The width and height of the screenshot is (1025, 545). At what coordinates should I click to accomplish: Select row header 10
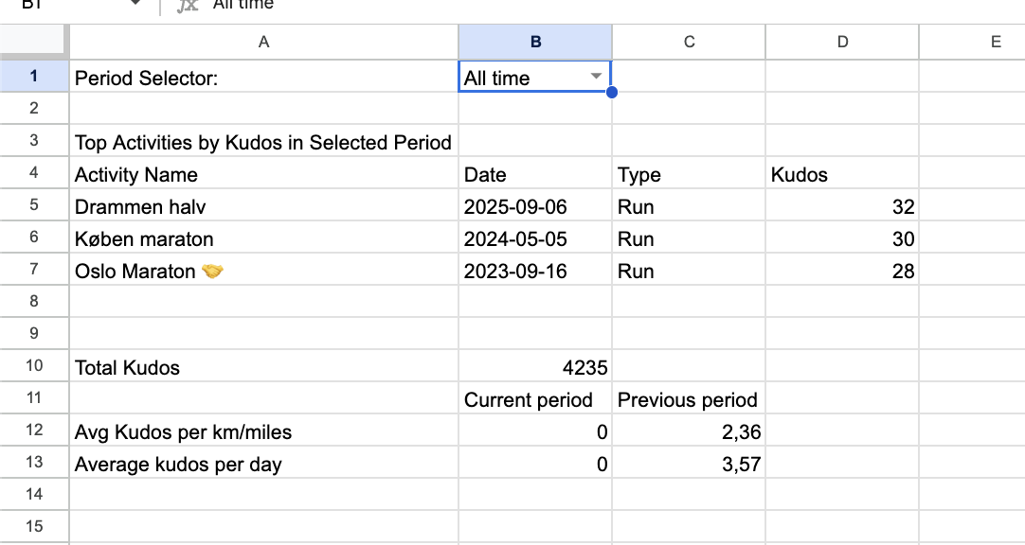pyautogui.click(x=34, y=367)
